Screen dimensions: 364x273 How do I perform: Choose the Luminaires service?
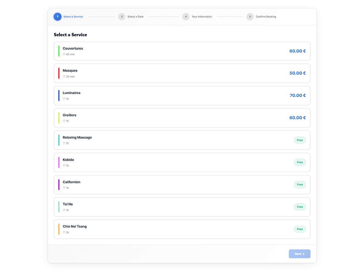tap(182, 96)
